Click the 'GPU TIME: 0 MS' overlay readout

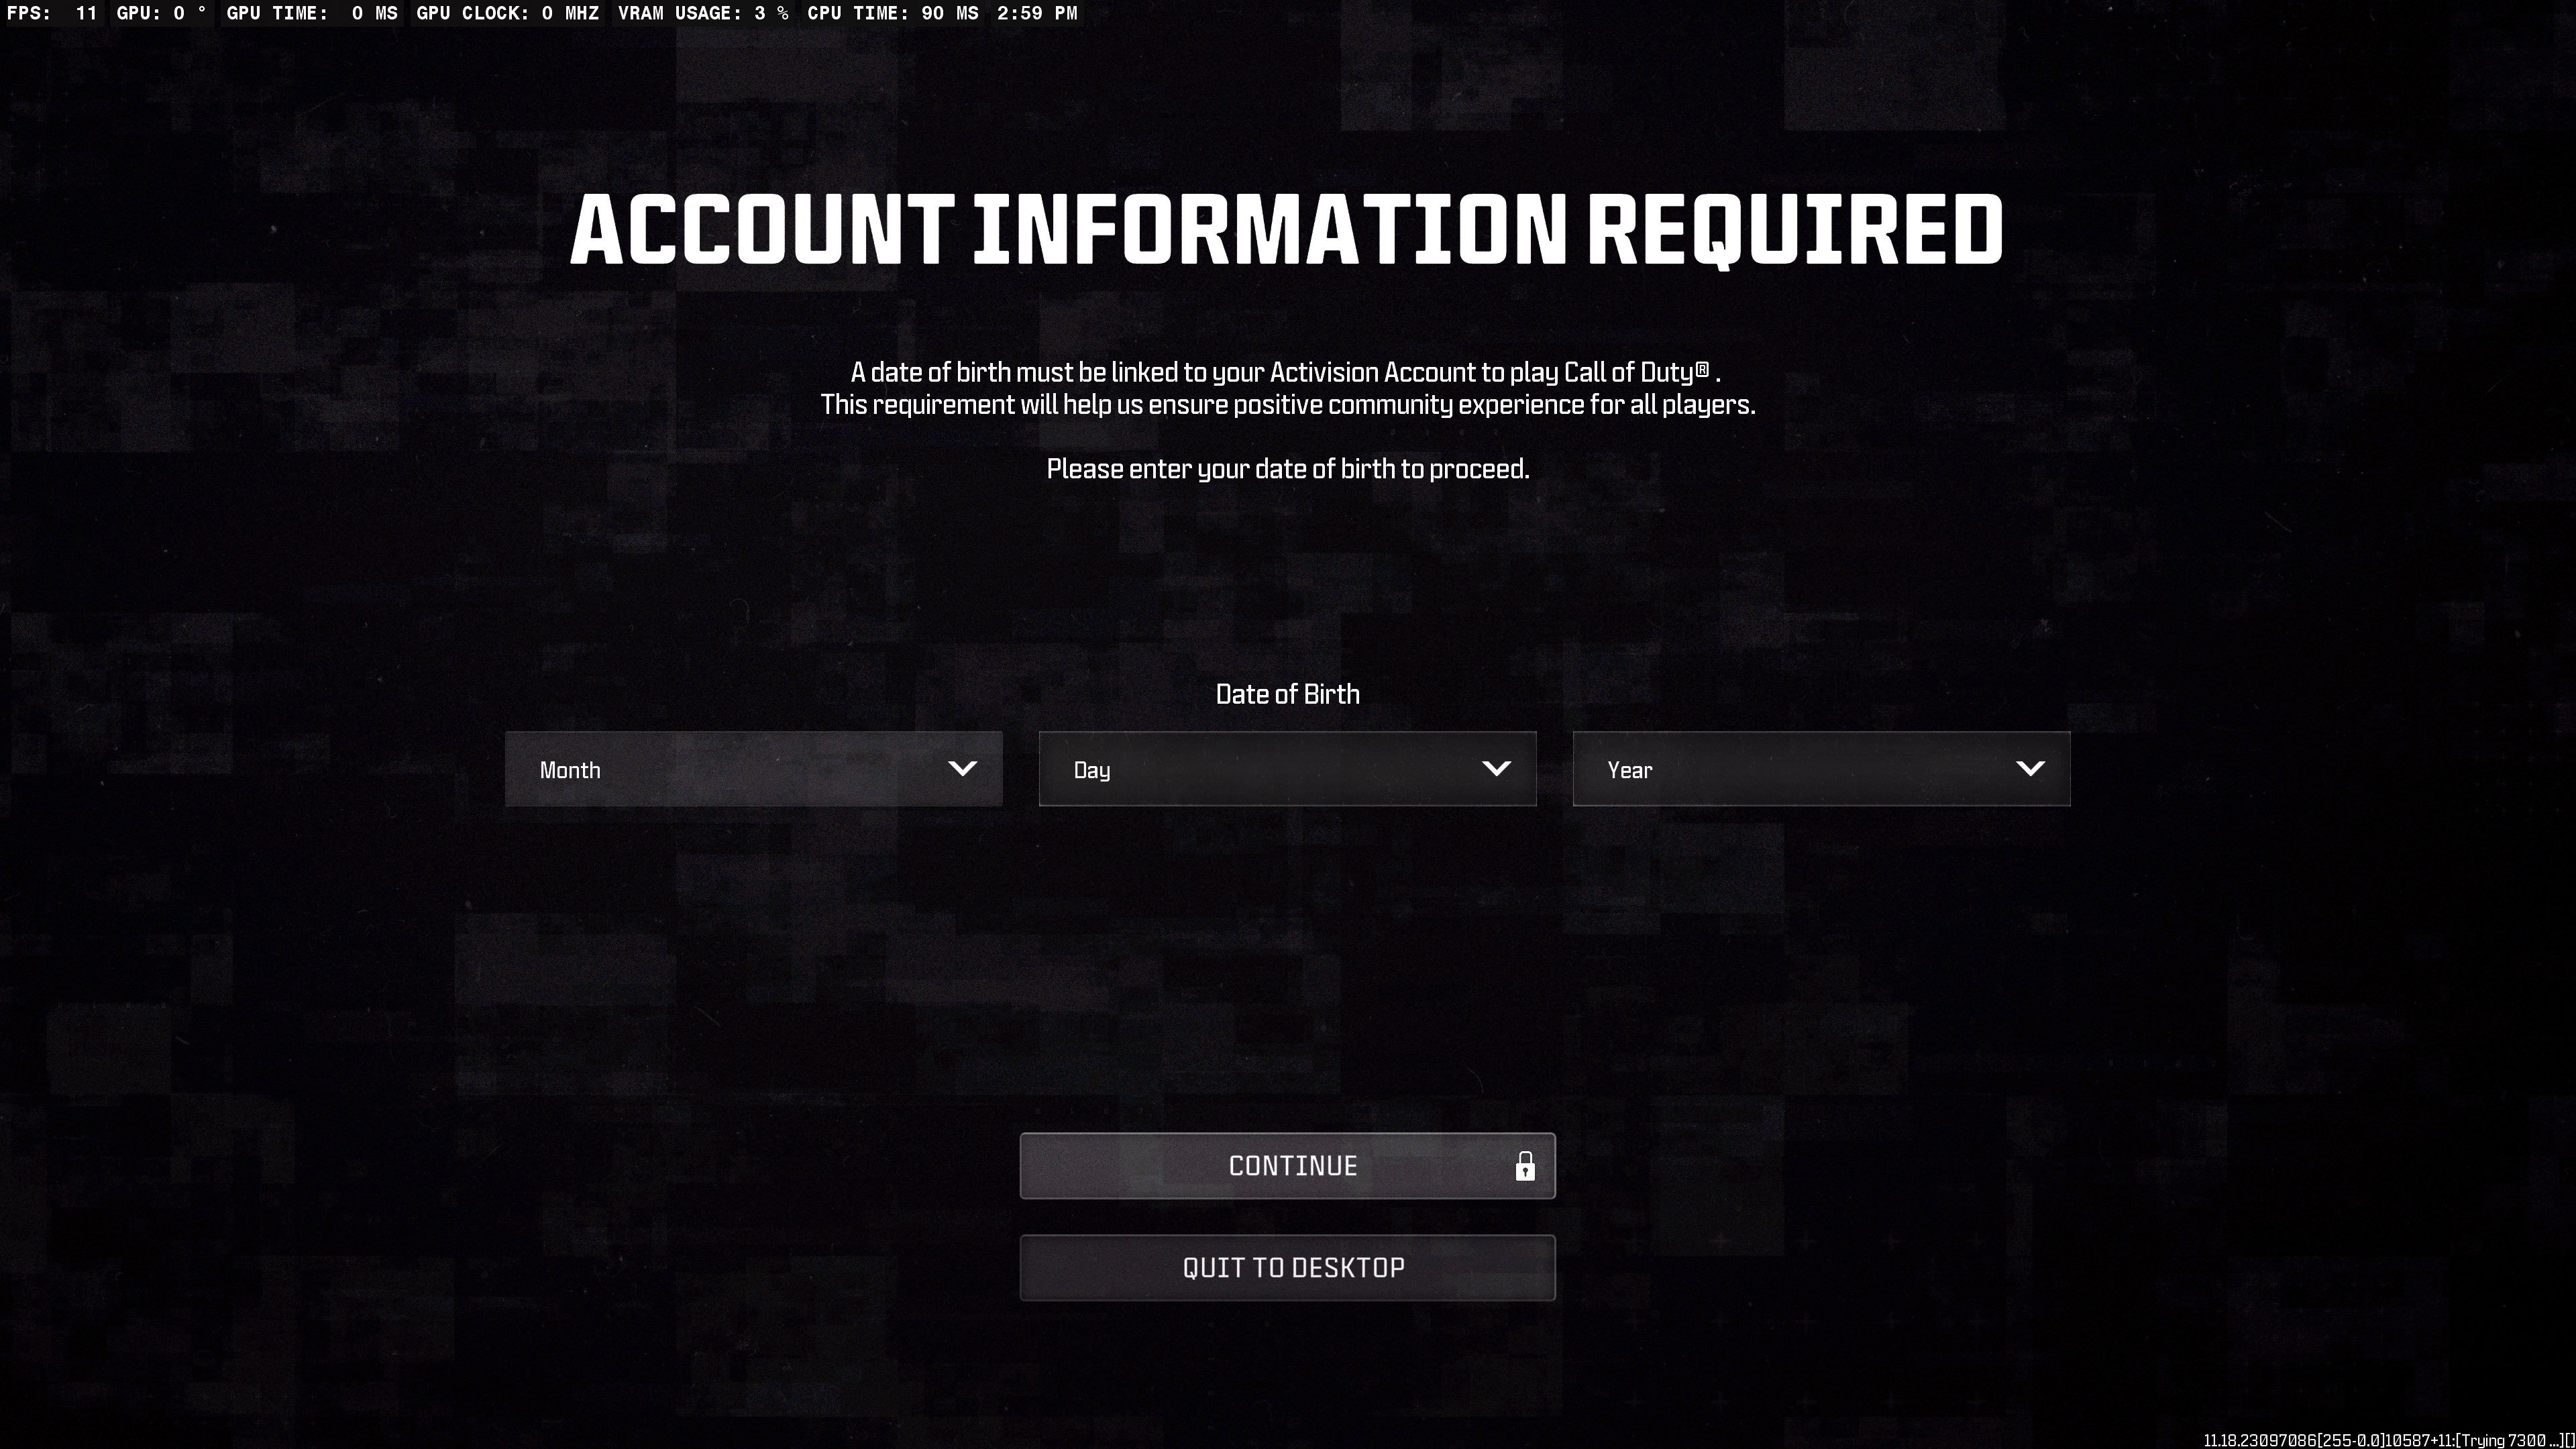[x=312, y=13]
